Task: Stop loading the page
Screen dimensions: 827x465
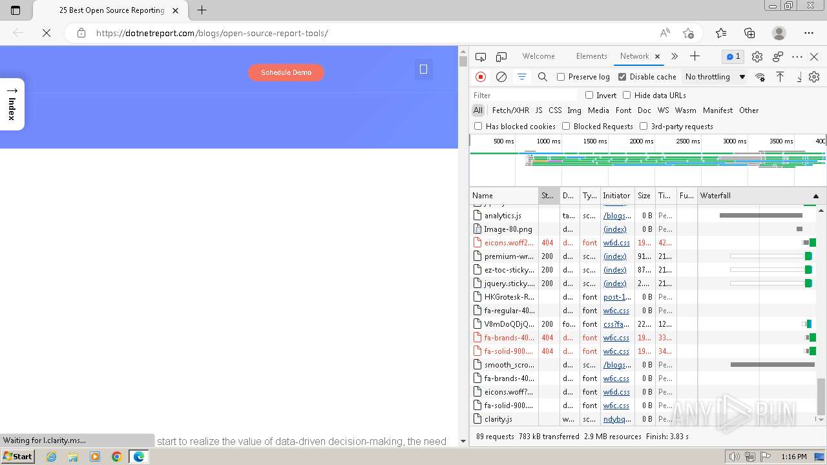Action: click(47, 33)
